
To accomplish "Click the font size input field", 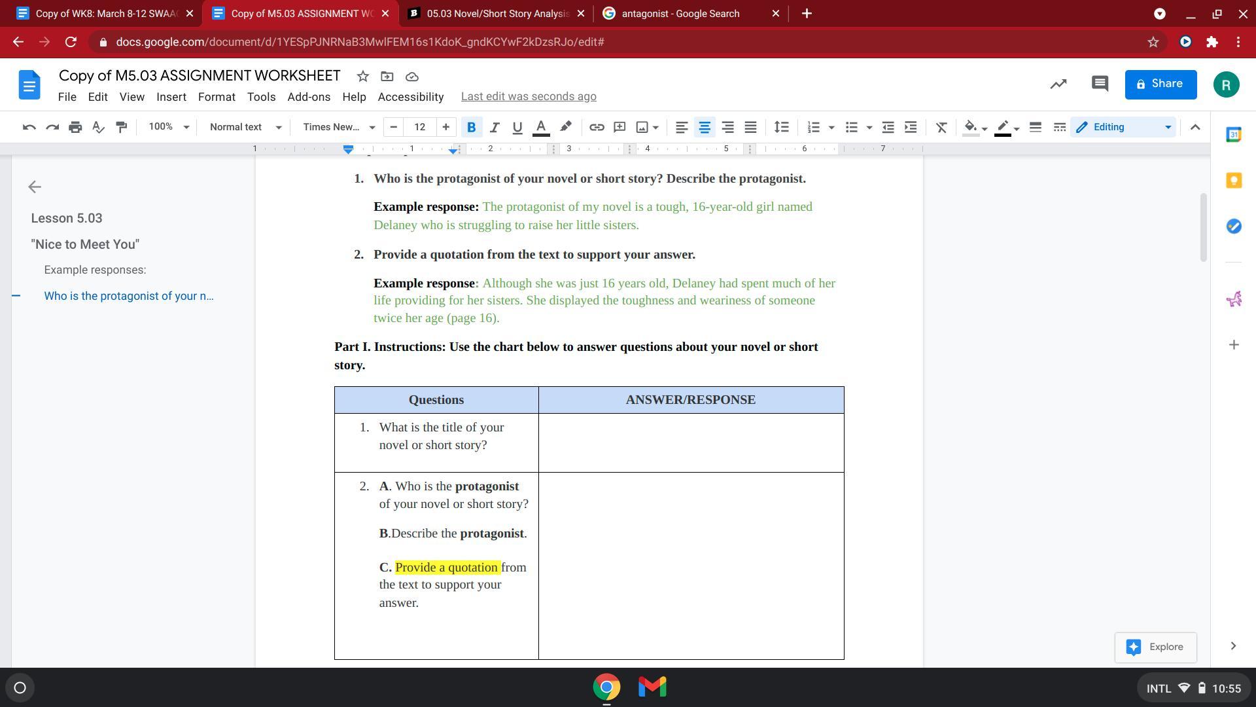I will [419, 127].
